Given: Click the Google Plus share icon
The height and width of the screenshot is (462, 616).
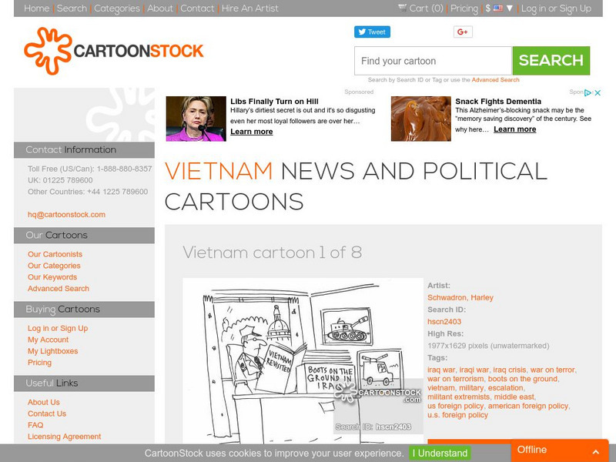Looking at the screenshot, I should [463, 32].
